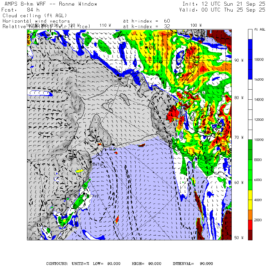Image resolution: width=267 pixels, height=267 pixels.
Task: Click the 'Valid: 00 UTC Thu 25 Sep 25' text
Action: coord(222,10)
